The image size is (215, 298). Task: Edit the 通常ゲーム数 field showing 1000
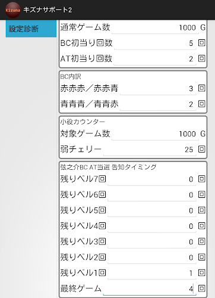click(155, 27)
